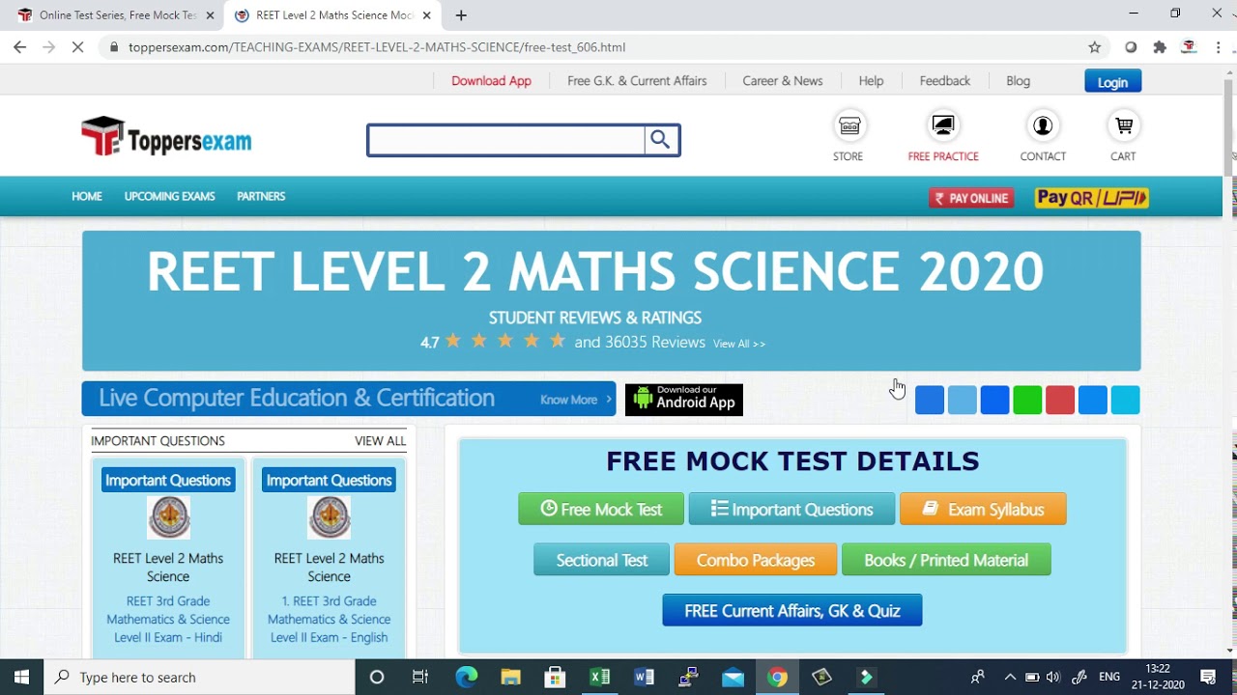Click the Download our Android App badge

pos(684,400)
